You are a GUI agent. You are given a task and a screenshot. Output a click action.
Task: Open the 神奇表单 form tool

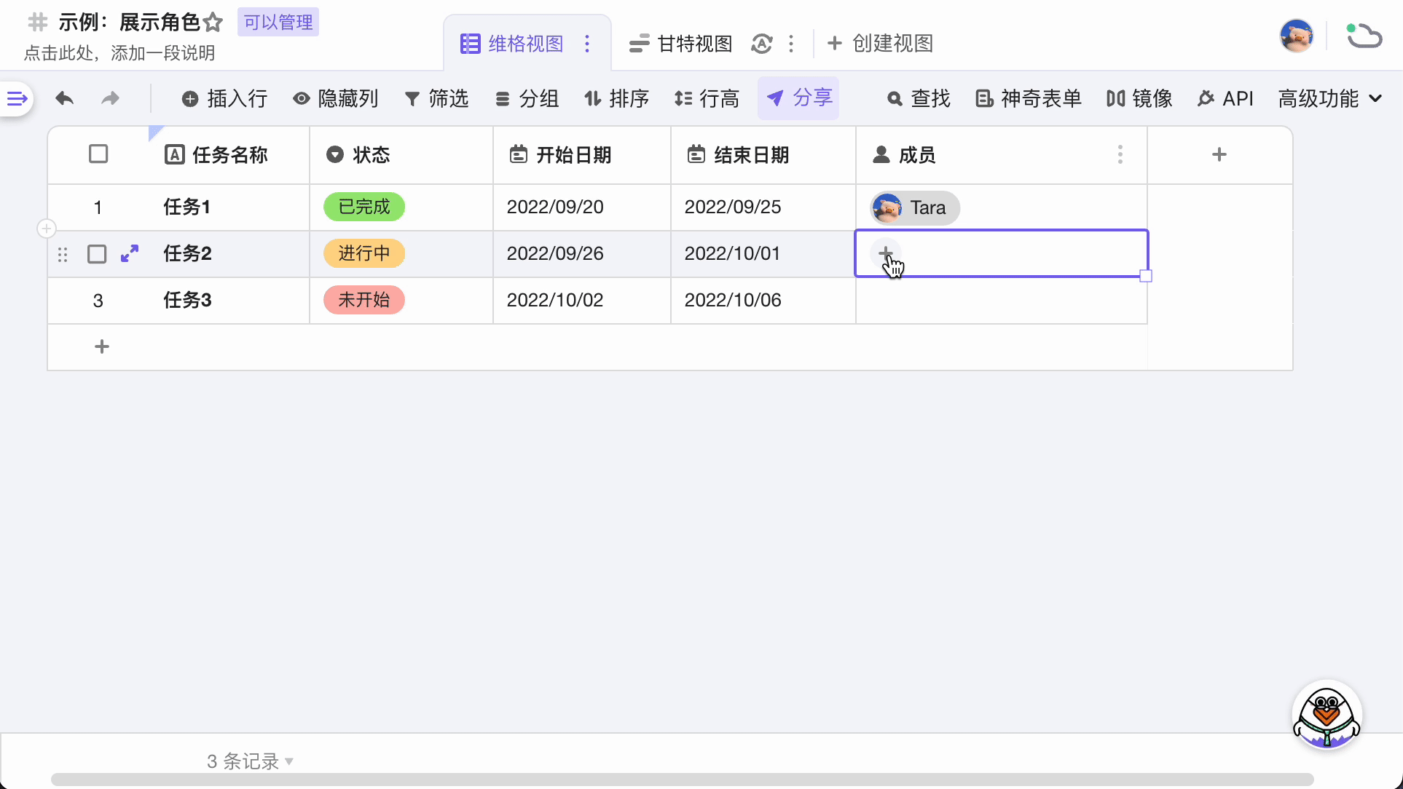(1029, 98)
